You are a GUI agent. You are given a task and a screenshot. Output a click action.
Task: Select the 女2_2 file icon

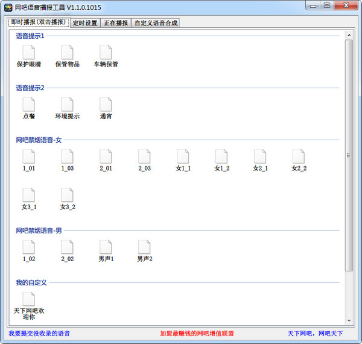[299, 157]
